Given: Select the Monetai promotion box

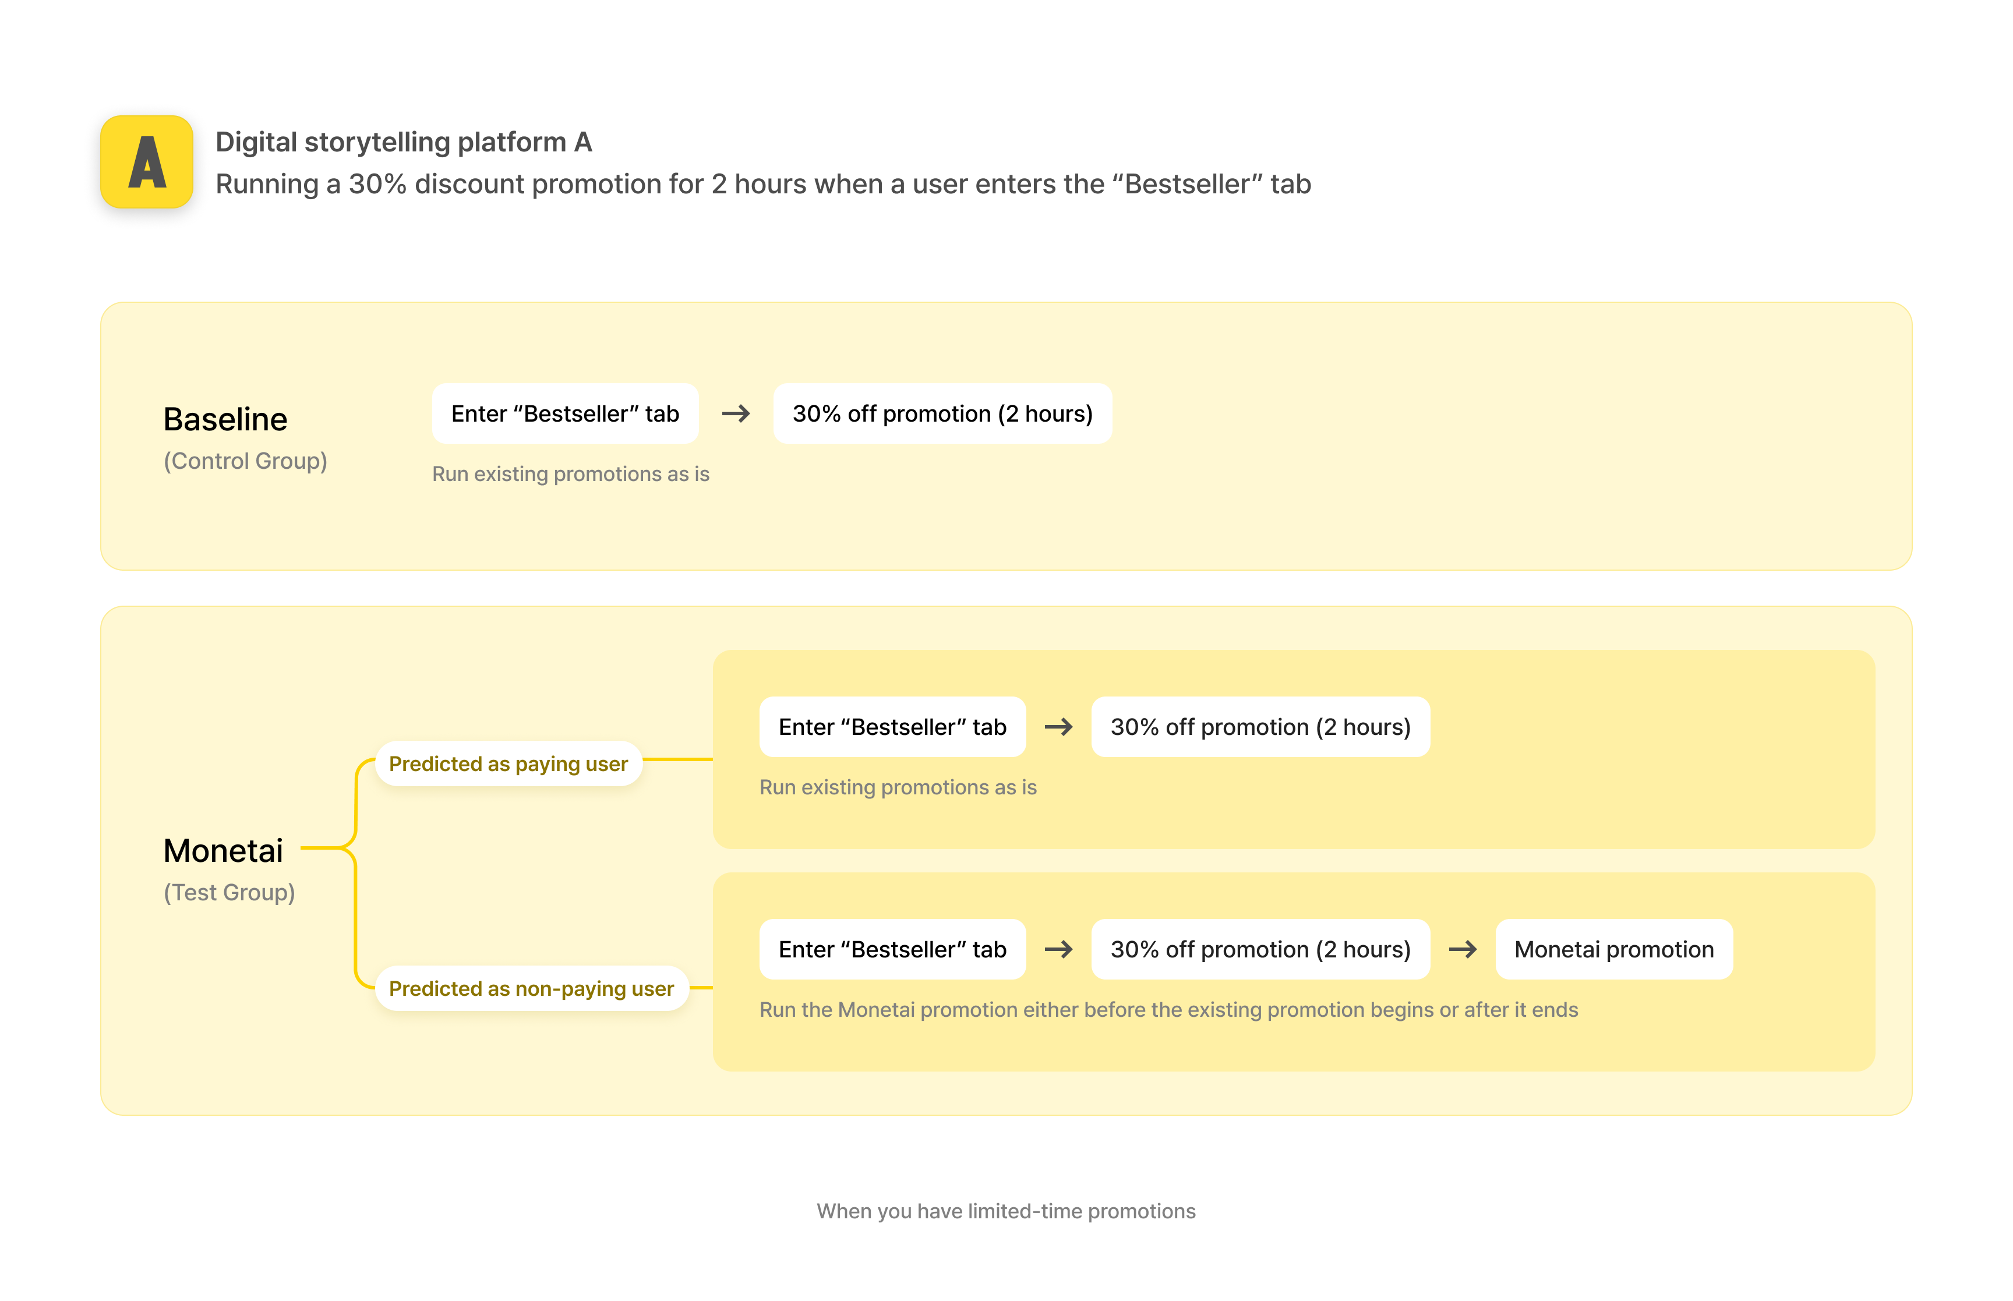Looking at the screenshot, I should (x=1613, y=949).
